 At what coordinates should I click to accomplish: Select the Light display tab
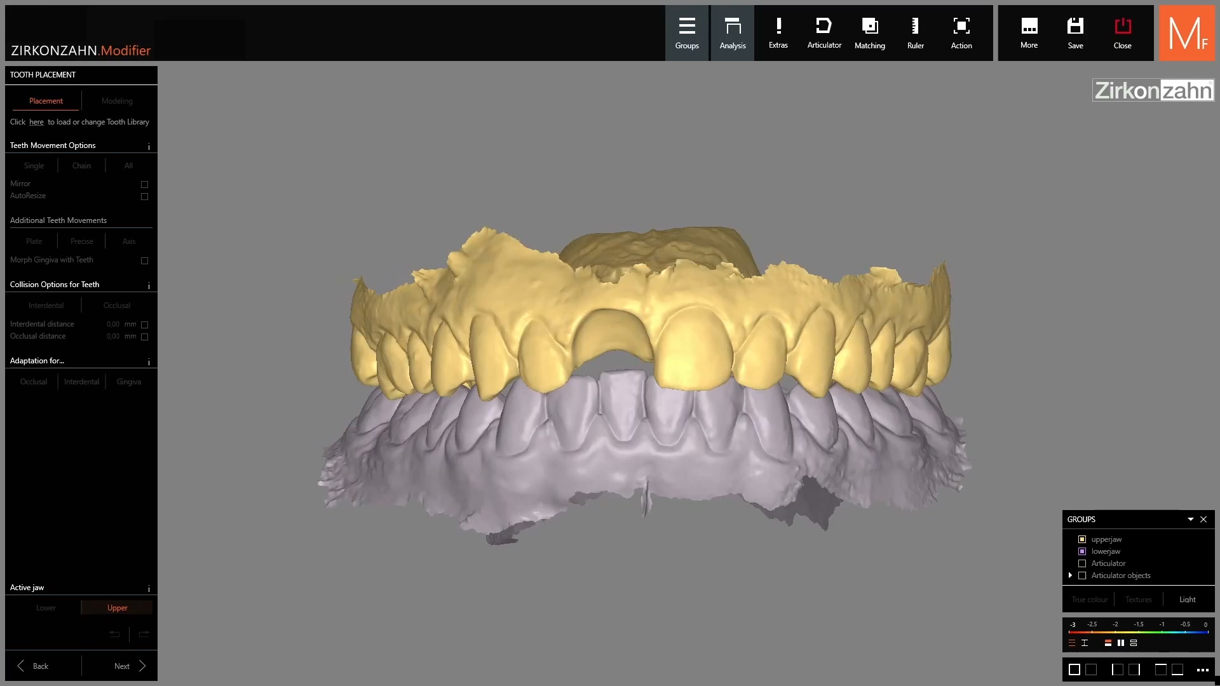(x=1187, y=600)
